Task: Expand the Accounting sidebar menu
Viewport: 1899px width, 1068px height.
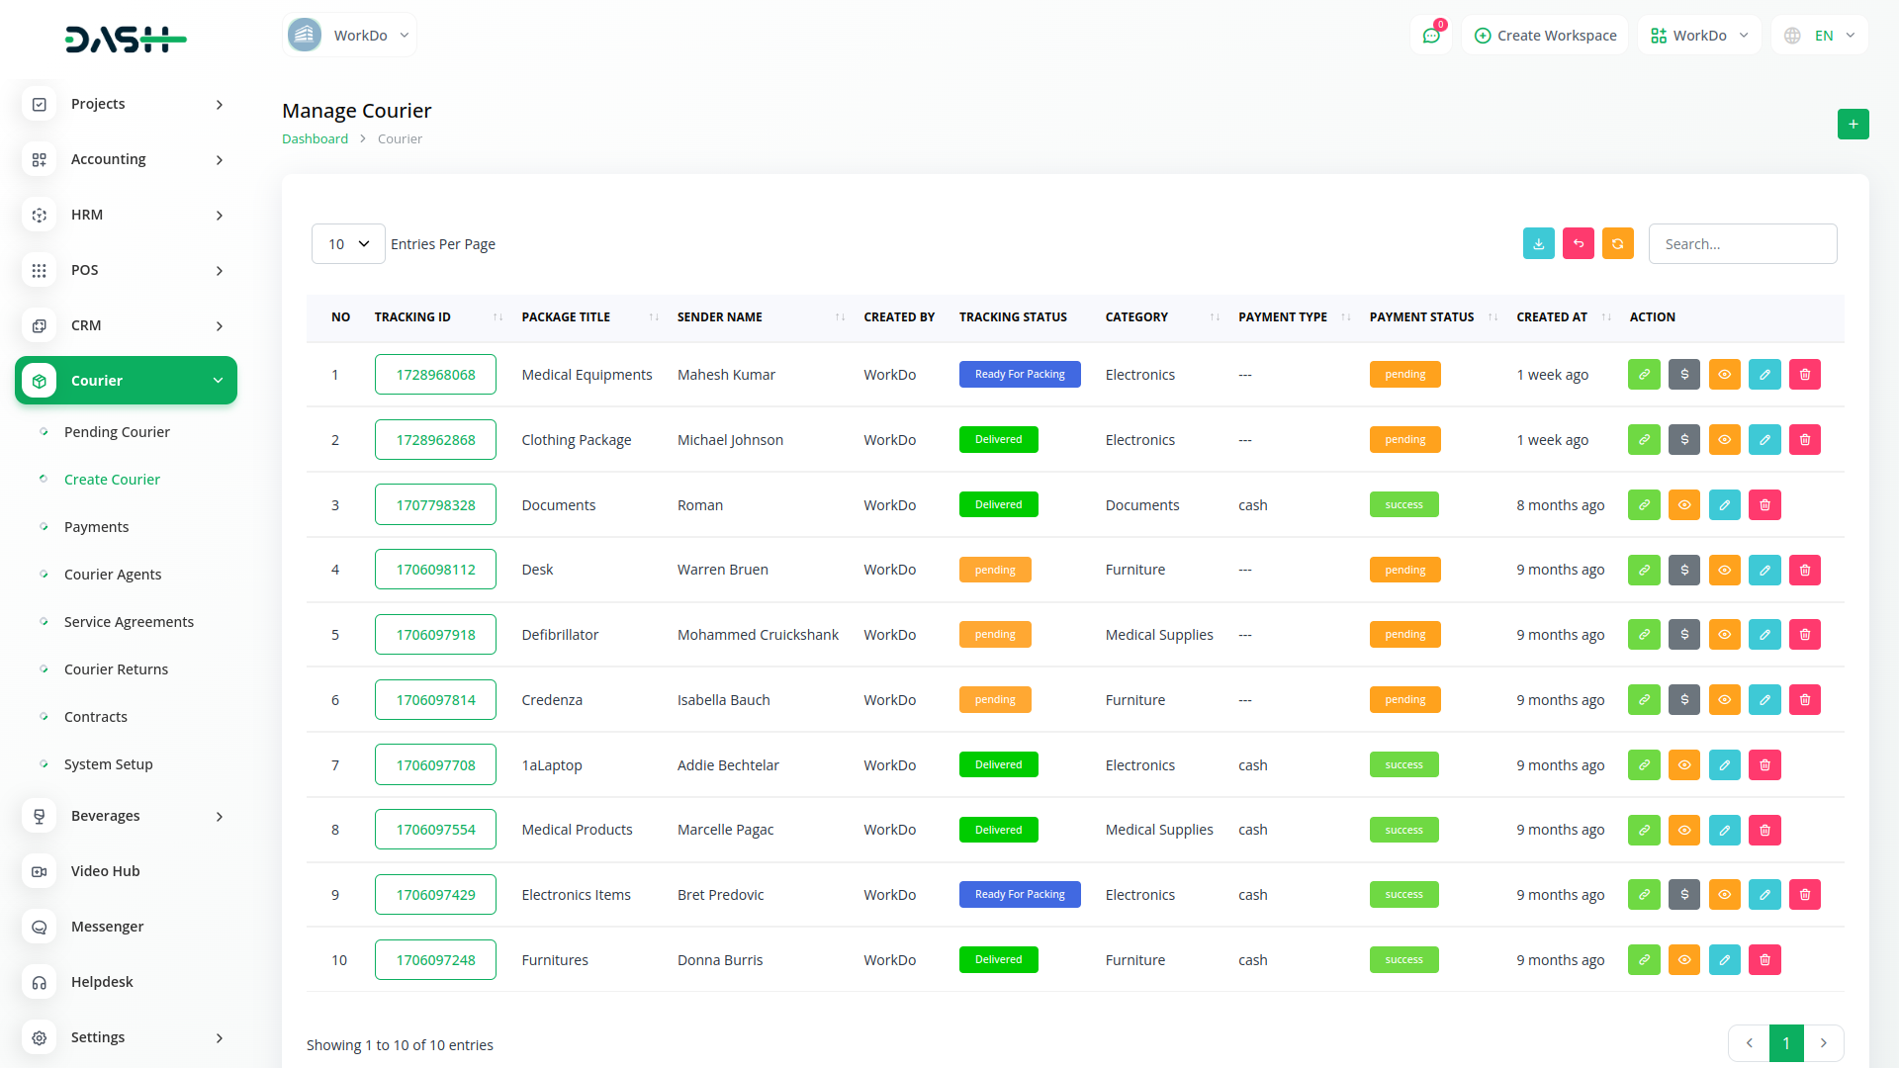Action: point(126,159)
